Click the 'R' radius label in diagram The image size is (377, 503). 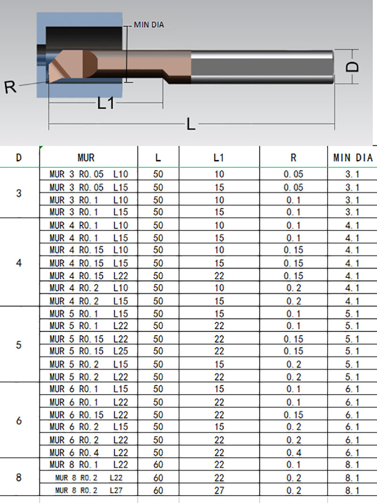(x=10, y=87)
